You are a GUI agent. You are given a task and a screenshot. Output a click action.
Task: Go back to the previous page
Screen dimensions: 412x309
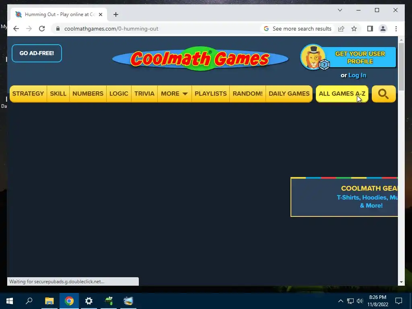pos(16,29)
